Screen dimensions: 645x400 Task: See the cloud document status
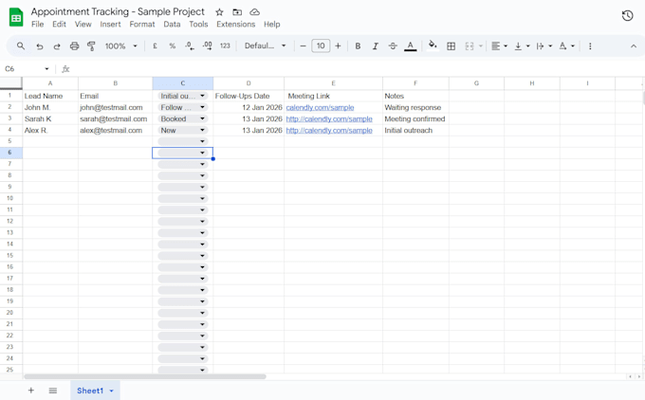[x=254, y=12]
